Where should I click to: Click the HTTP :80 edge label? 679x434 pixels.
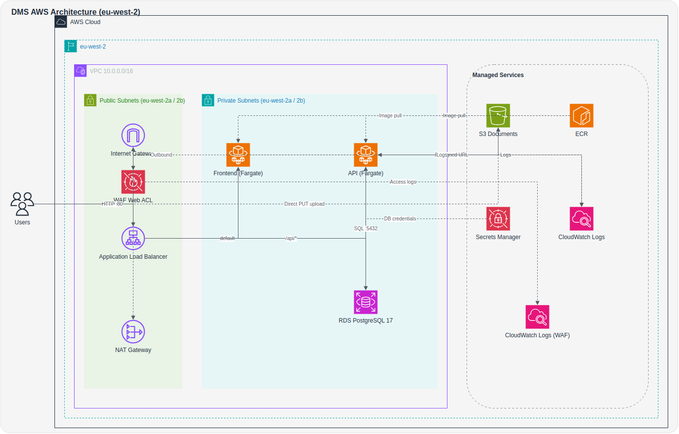coord(112,204)
